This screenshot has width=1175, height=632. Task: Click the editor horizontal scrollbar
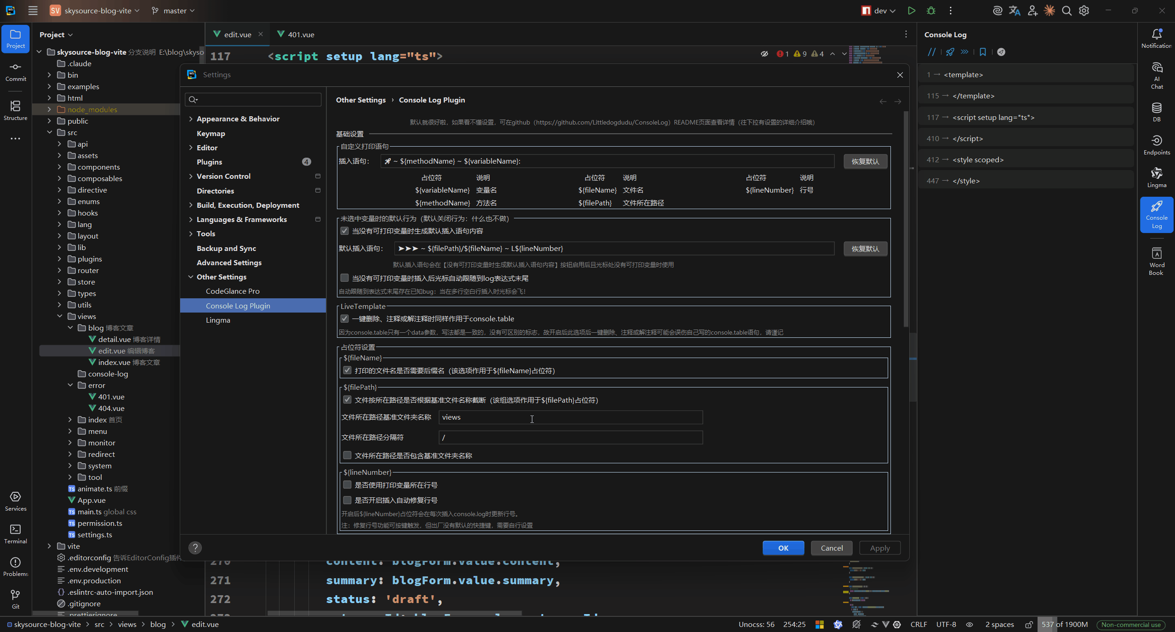coord(394,613)
